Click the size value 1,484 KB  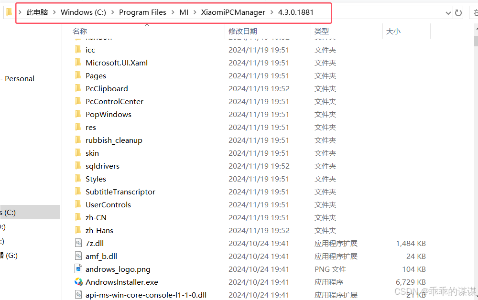click(411, 243)
